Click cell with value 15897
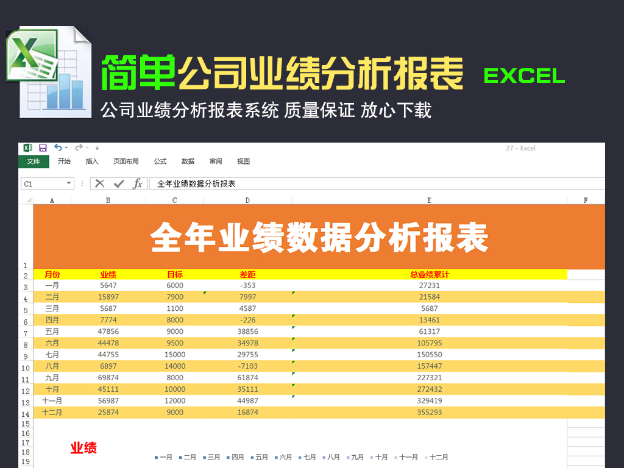 108,297
